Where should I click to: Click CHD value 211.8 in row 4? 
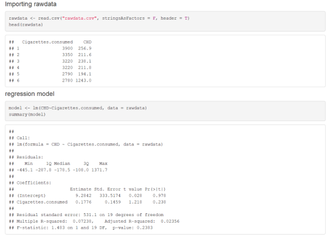coord(84,68)
